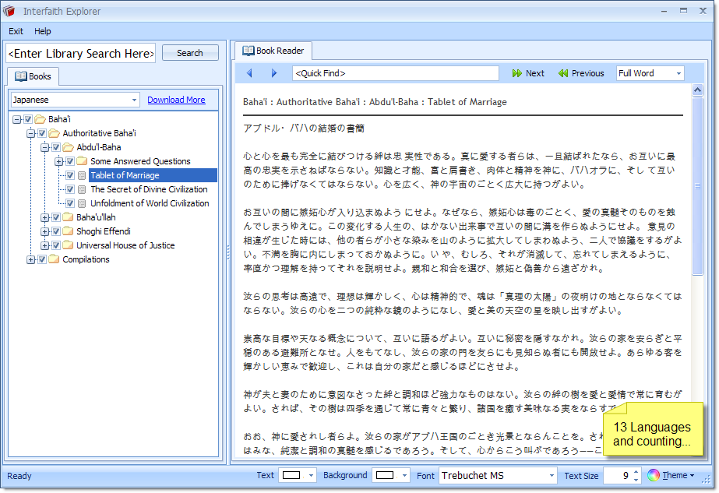Open the Help menu

point(43,31)
